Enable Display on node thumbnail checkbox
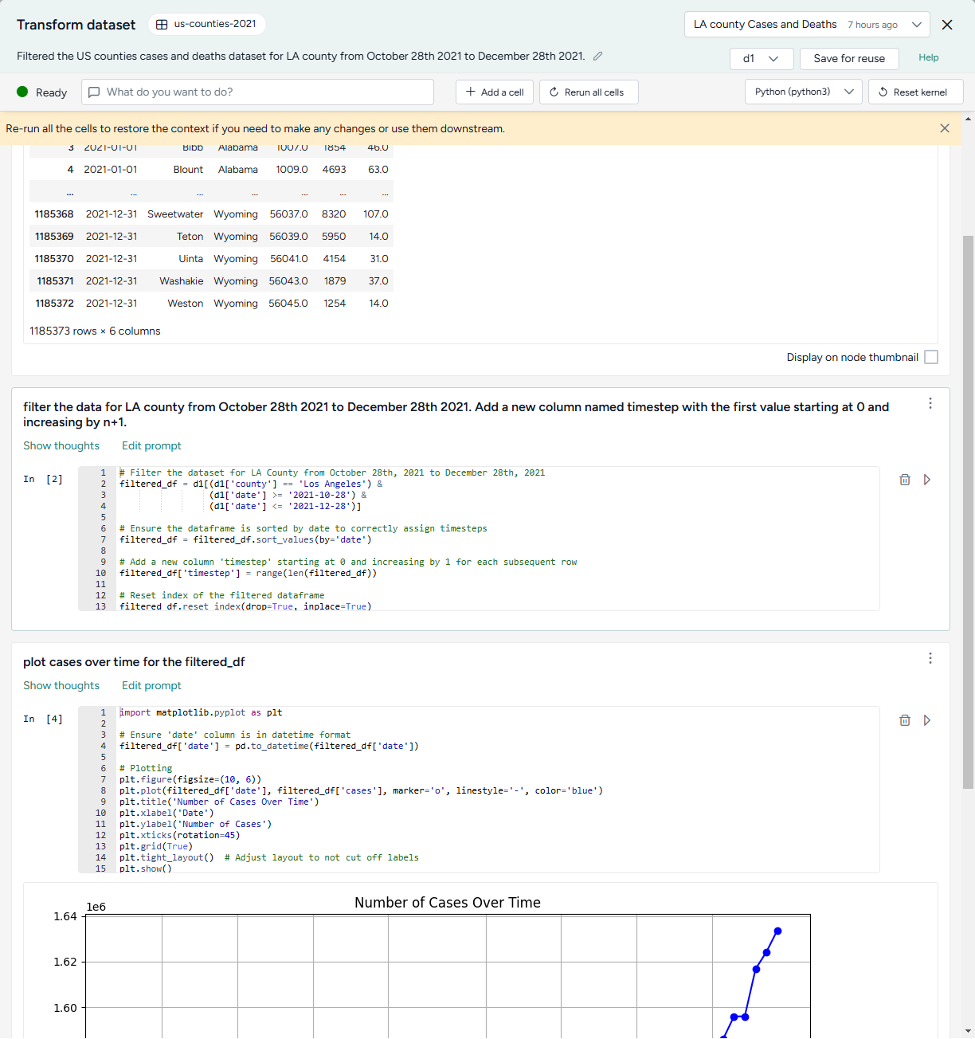This screenshot has height=1039, width=975. (931, 357)
